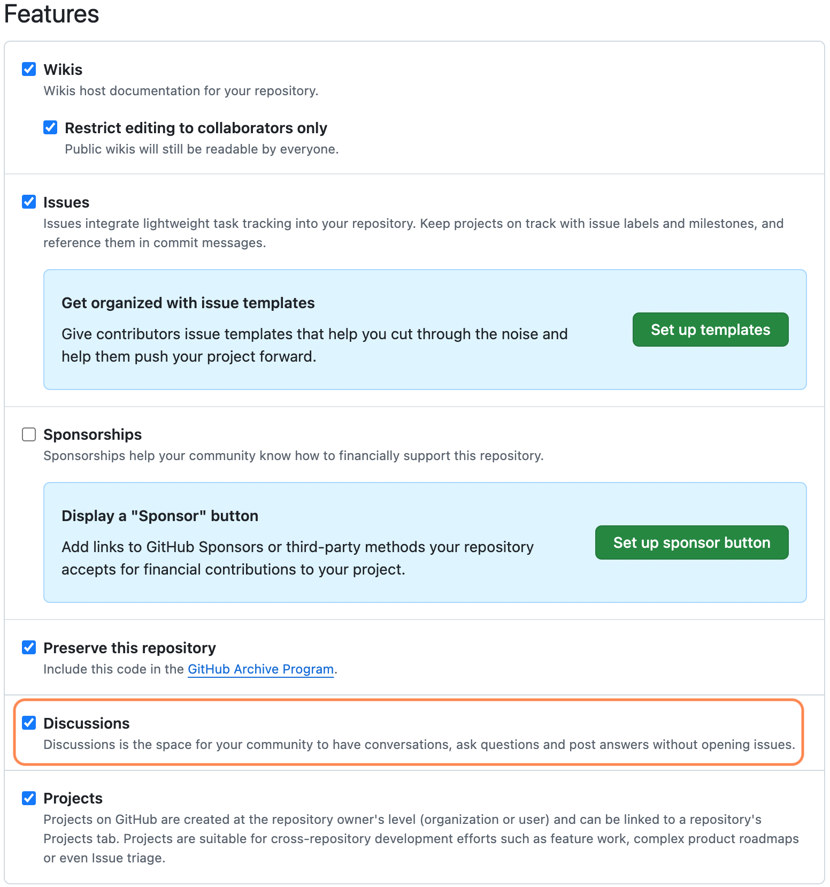Uncheck the Projects checkbox
This screenshot has height=887, width=830.
coord(29,798)
